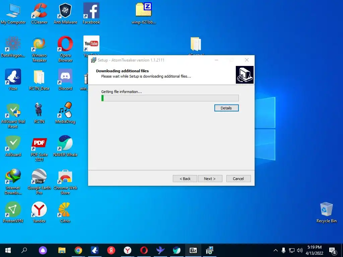This screenshot has width=343, height=257.
Task: Open network status tray icon
Action: [x=292, y=250]
